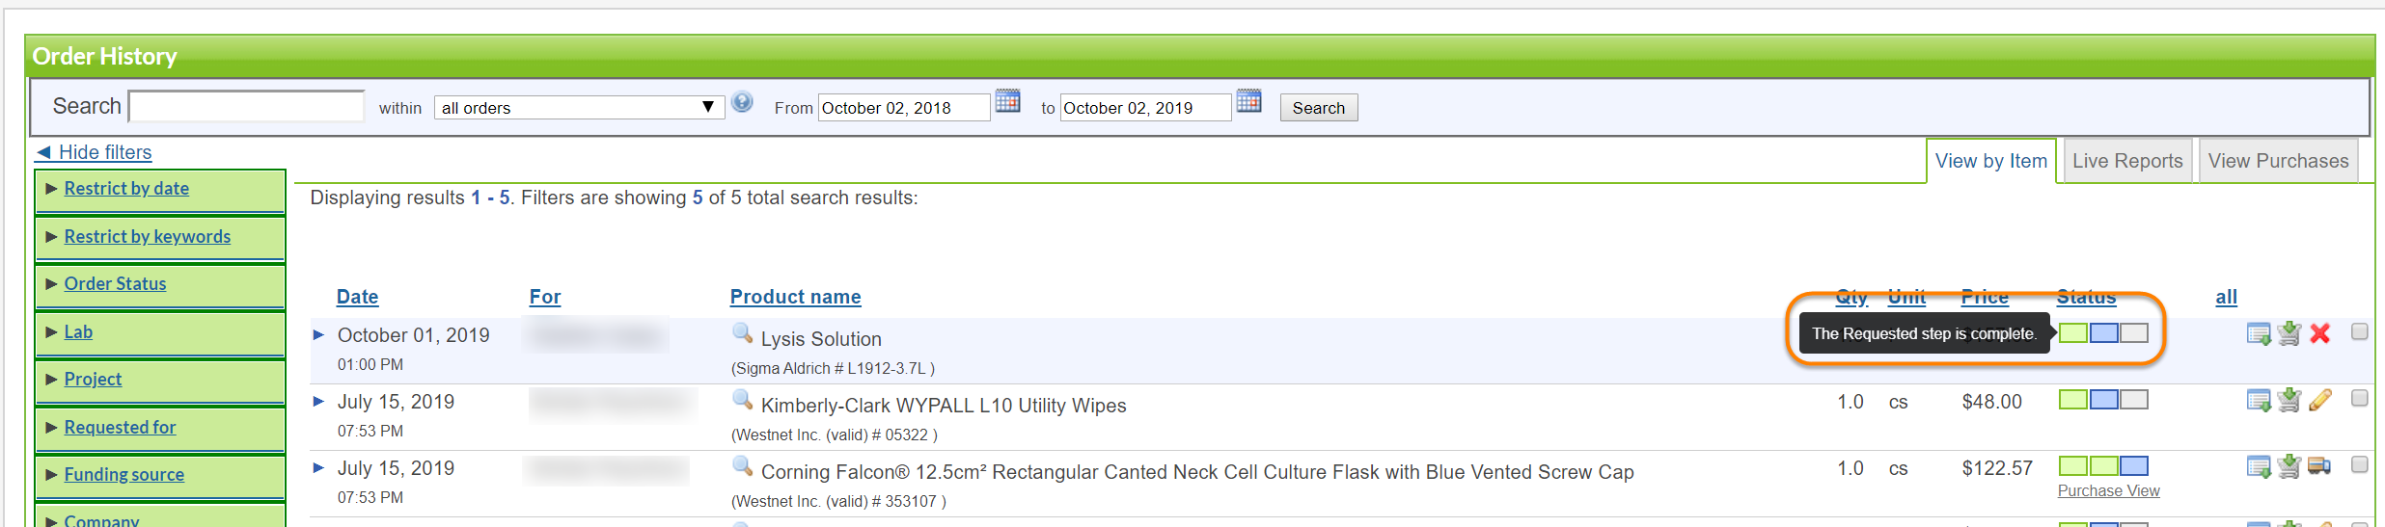Expand the October 01, 2019 order row
The height and width of the screenshot is (527, 2385).
point(318,335)
